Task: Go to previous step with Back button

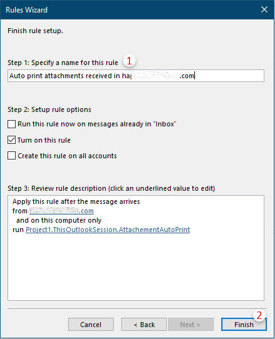Action: point(144,324)
